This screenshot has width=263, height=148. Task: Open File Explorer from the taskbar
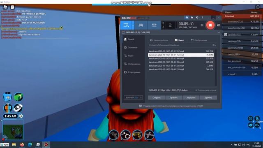[14, 145]
